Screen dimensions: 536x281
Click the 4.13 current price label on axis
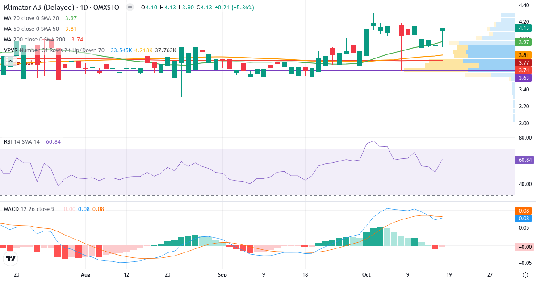tap(522, 28)
